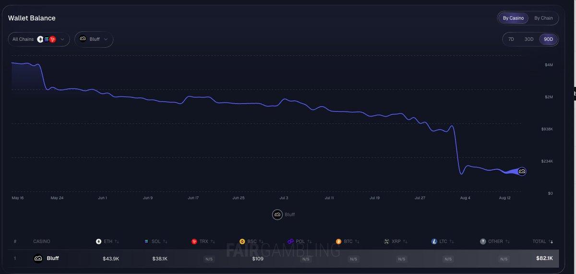Viewport: 576px width, 274px height.
Task: Toggle the Bluff legend entry below chart
Action: coord(283,214)
